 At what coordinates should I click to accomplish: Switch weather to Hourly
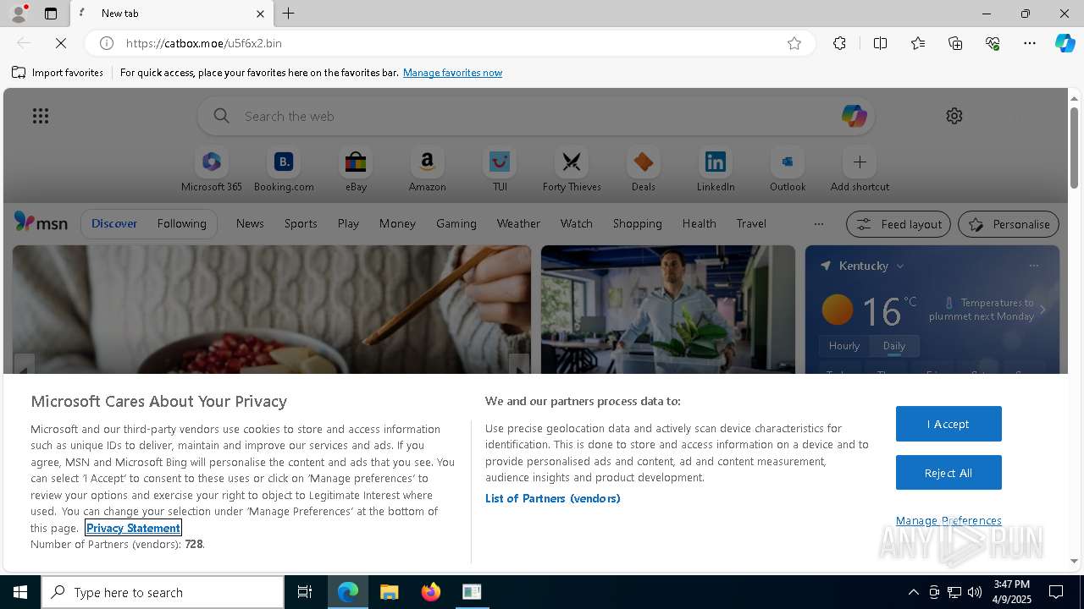pos(844,346)
